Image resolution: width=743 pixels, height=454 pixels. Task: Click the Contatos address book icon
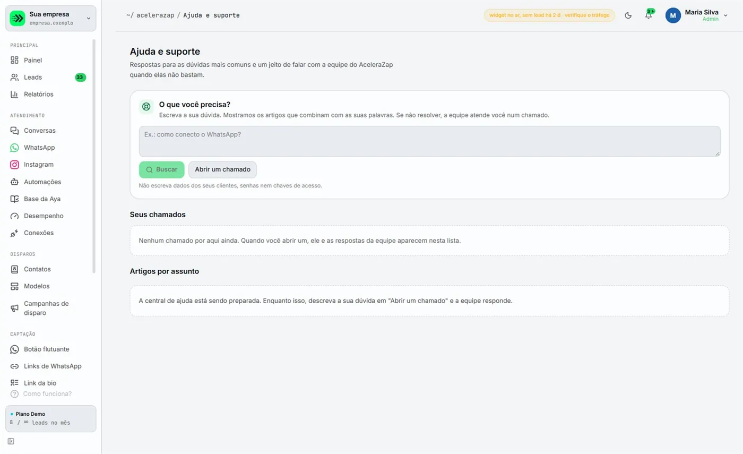click(x=14, y=269)
